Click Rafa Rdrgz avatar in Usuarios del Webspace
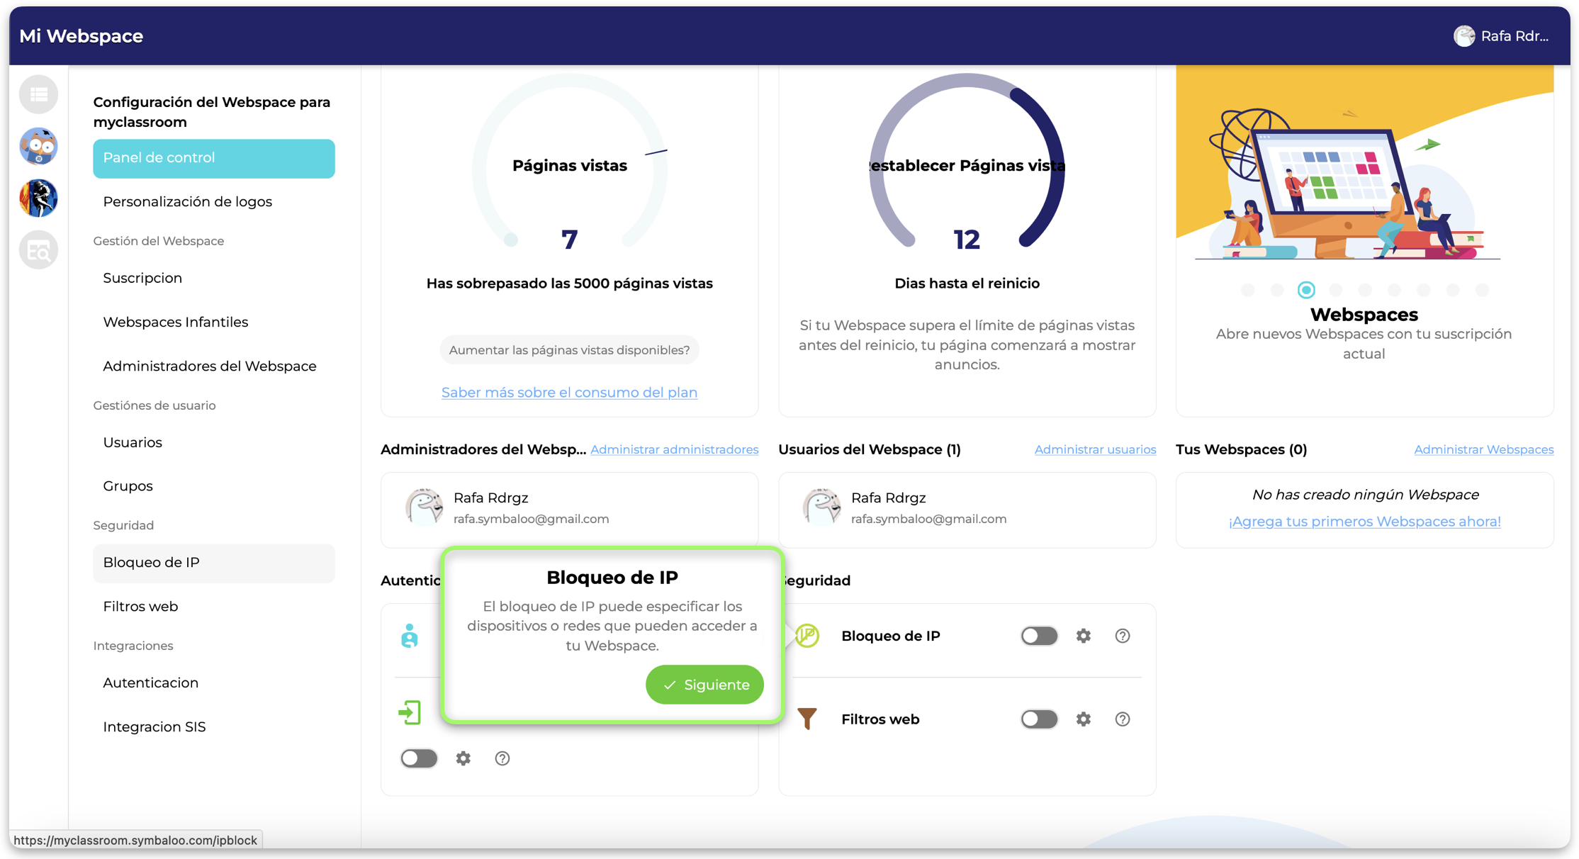This screenshot has width=1579, height=859. point(821,507)
